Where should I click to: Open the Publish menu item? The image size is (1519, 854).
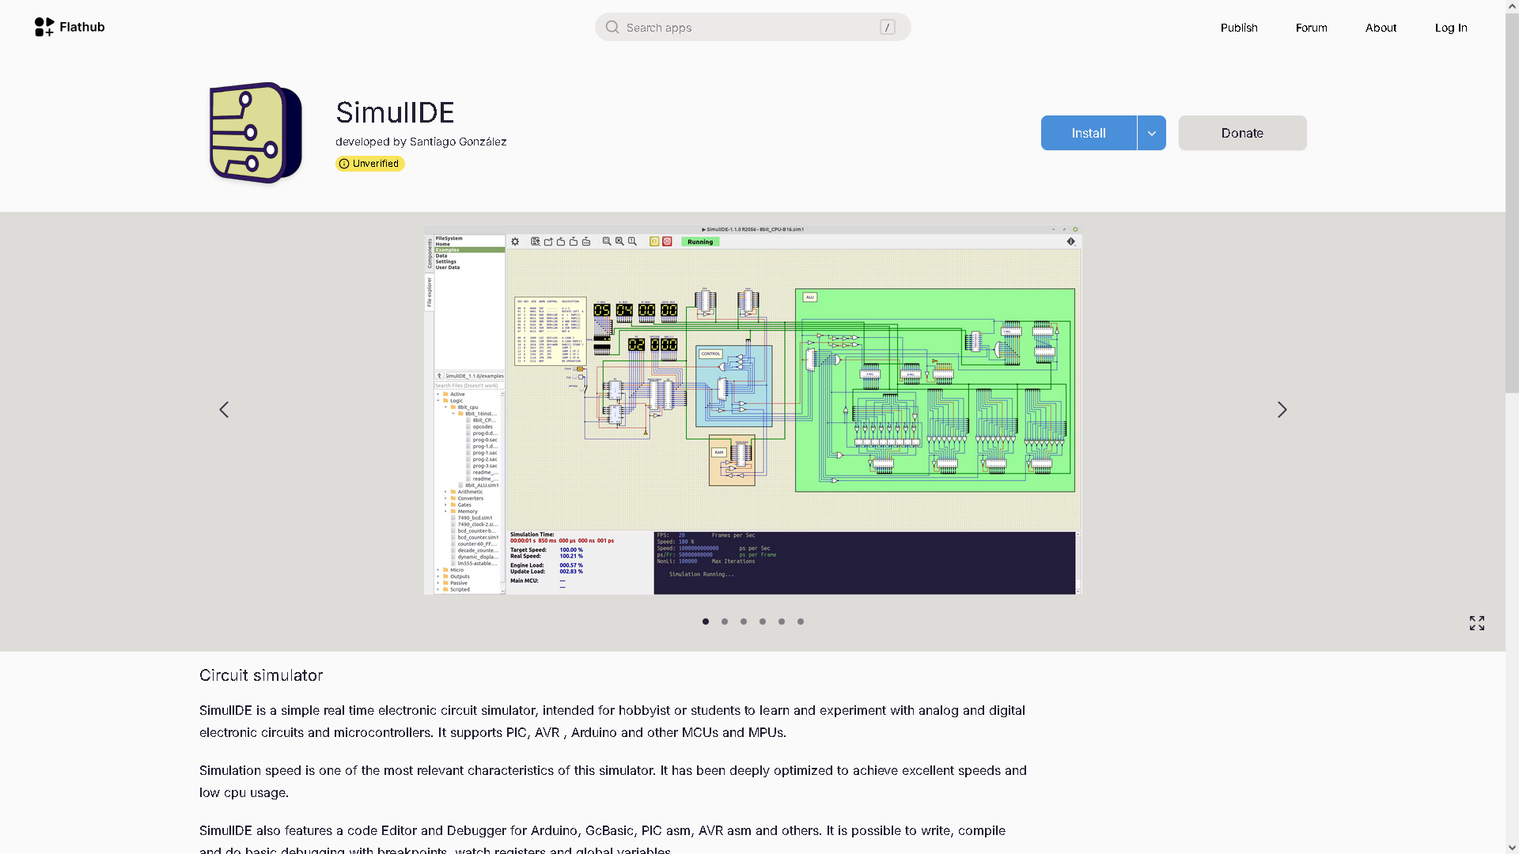tap(1238, 28)
